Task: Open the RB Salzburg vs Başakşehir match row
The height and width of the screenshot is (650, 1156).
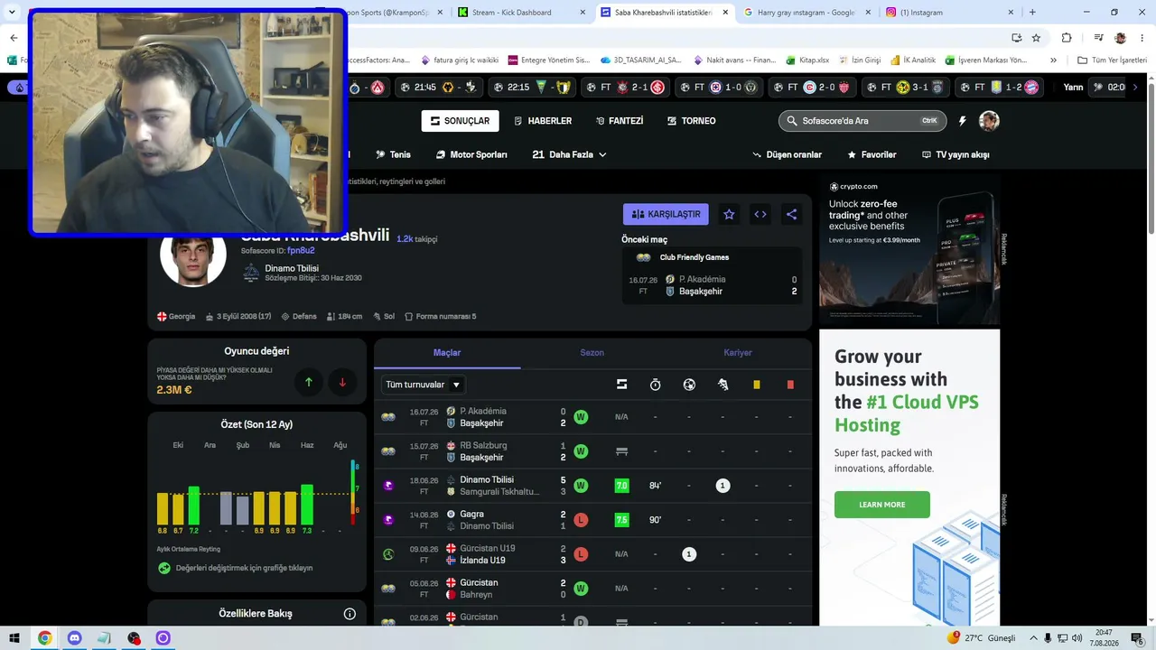Action: 592,451
